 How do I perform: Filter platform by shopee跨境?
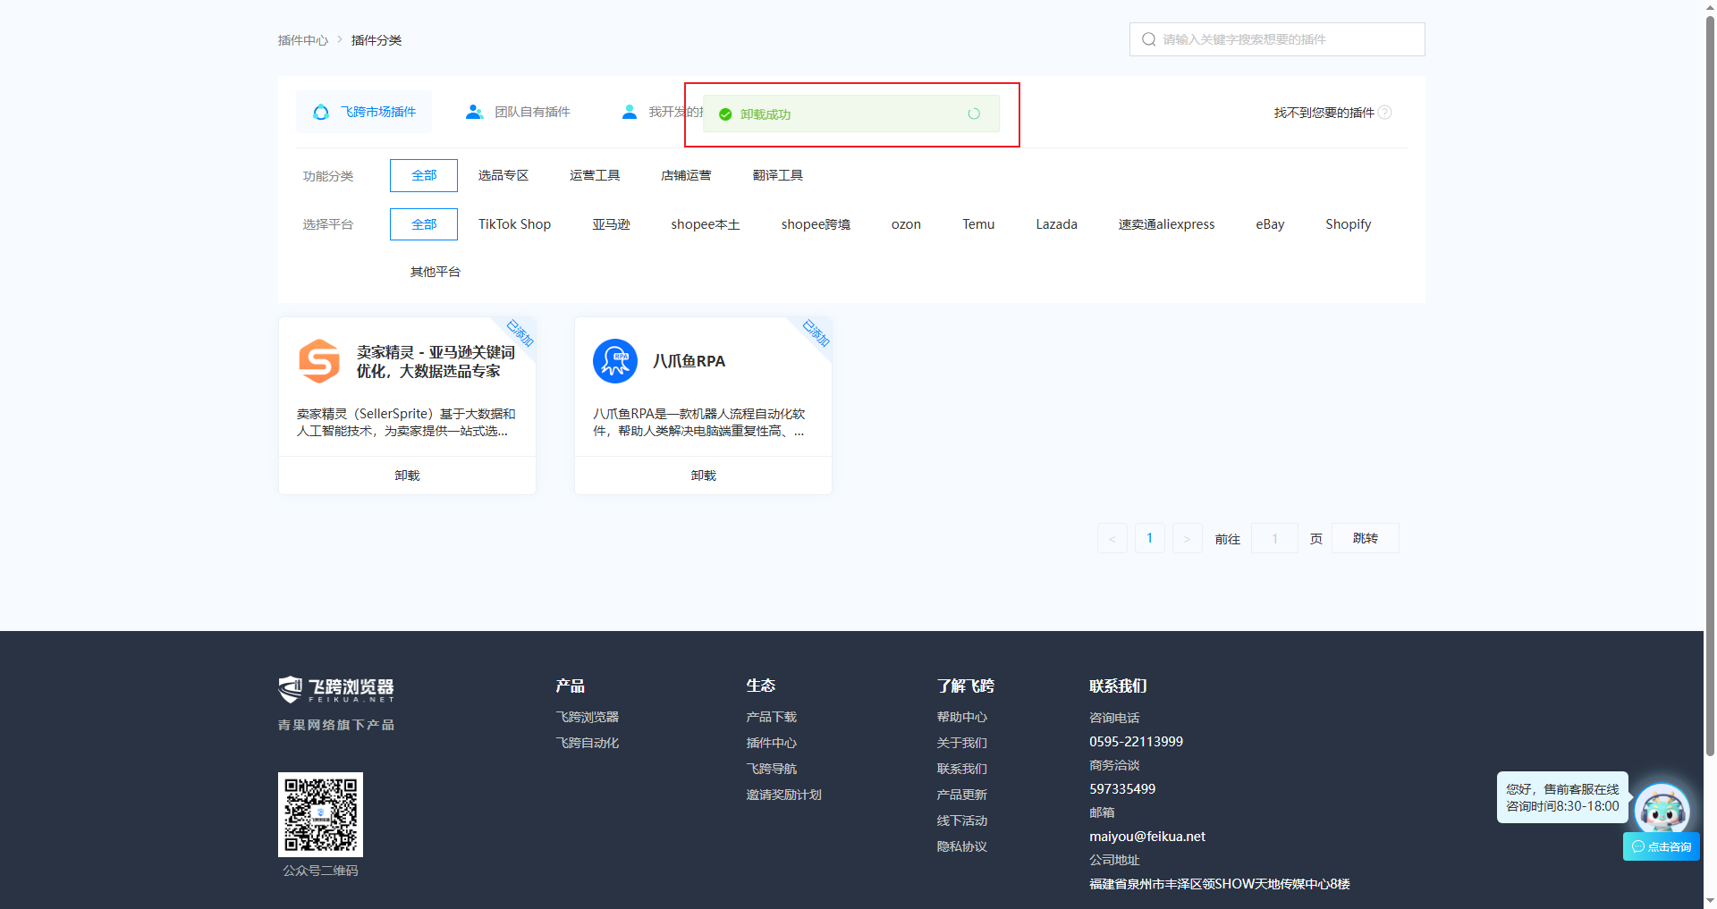[x=816, y=224]
